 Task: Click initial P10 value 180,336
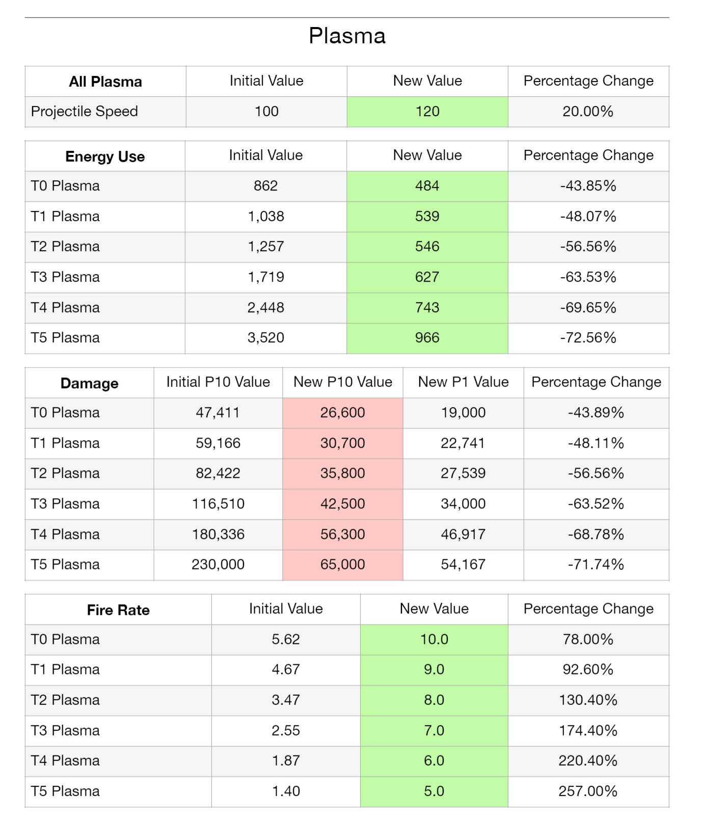218,534
